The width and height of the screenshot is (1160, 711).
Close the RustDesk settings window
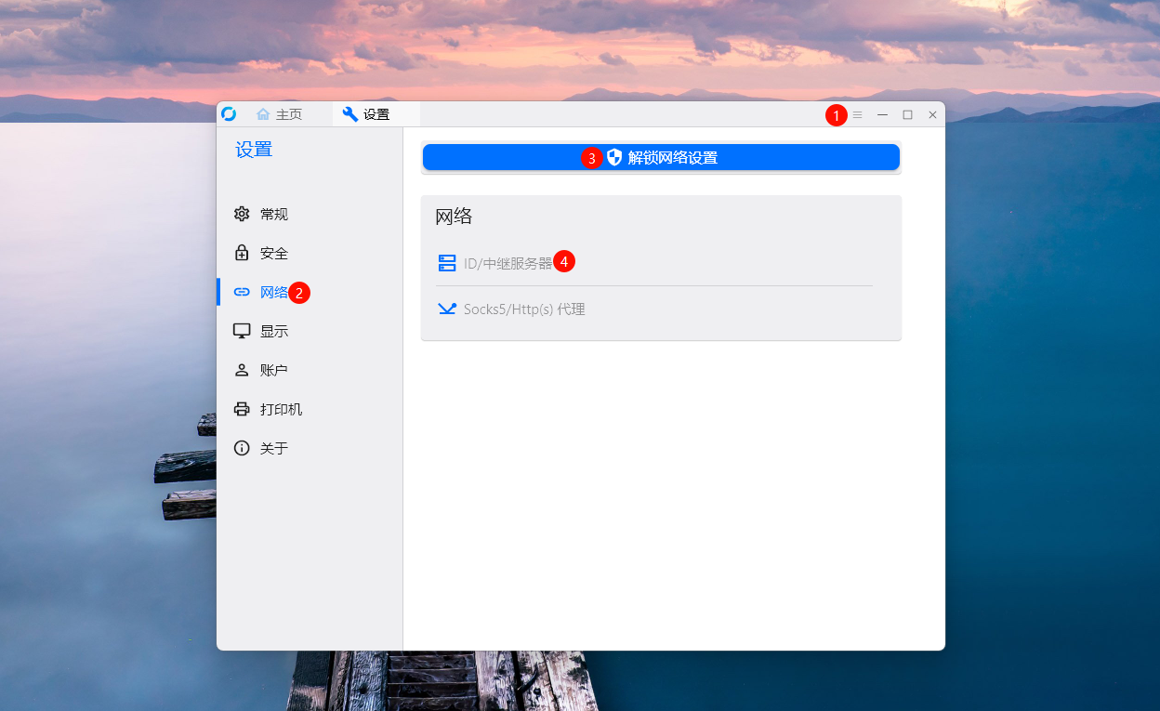tap(932, 114)
